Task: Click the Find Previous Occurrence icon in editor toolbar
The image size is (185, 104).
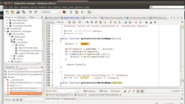Action: 92,22
